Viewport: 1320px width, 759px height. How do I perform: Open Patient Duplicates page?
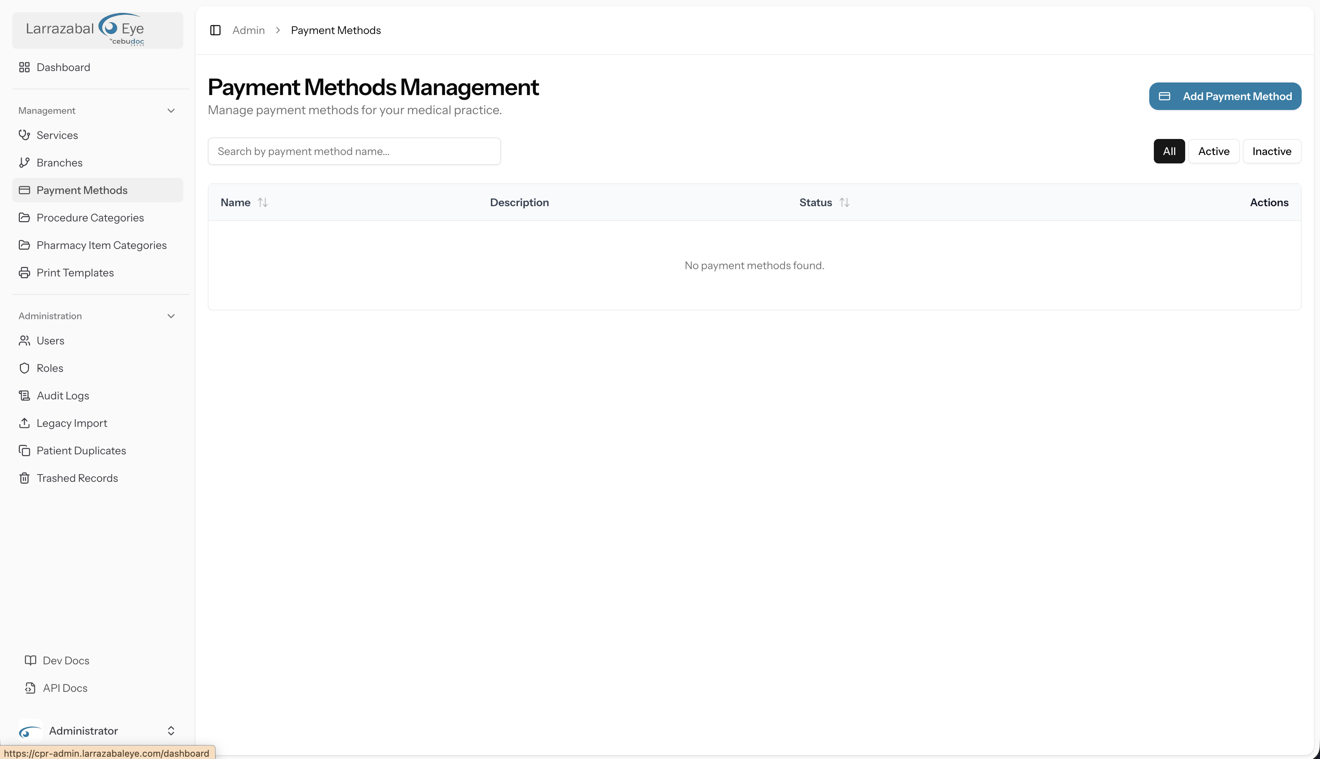point(98,451)
